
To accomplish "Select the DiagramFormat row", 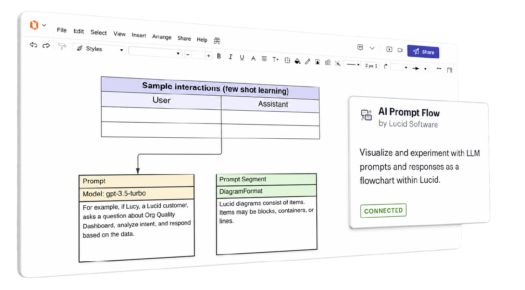I will coord(266,191).
